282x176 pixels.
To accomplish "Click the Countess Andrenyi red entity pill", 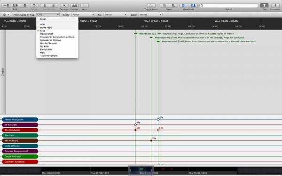I will (x=20, y=162).
